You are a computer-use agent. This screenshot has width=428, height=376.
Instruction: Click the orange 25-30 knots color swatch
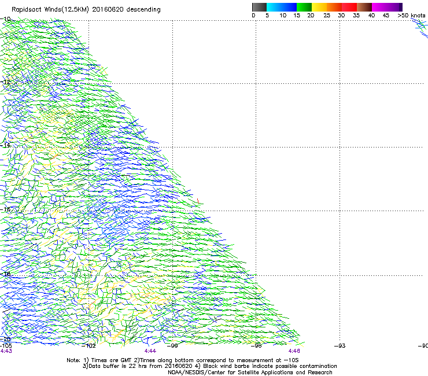(334, 7)
